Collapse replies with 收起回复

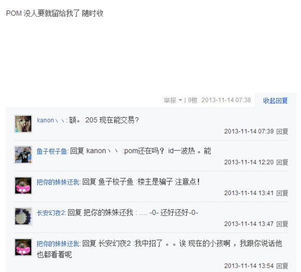click(275, 101)
